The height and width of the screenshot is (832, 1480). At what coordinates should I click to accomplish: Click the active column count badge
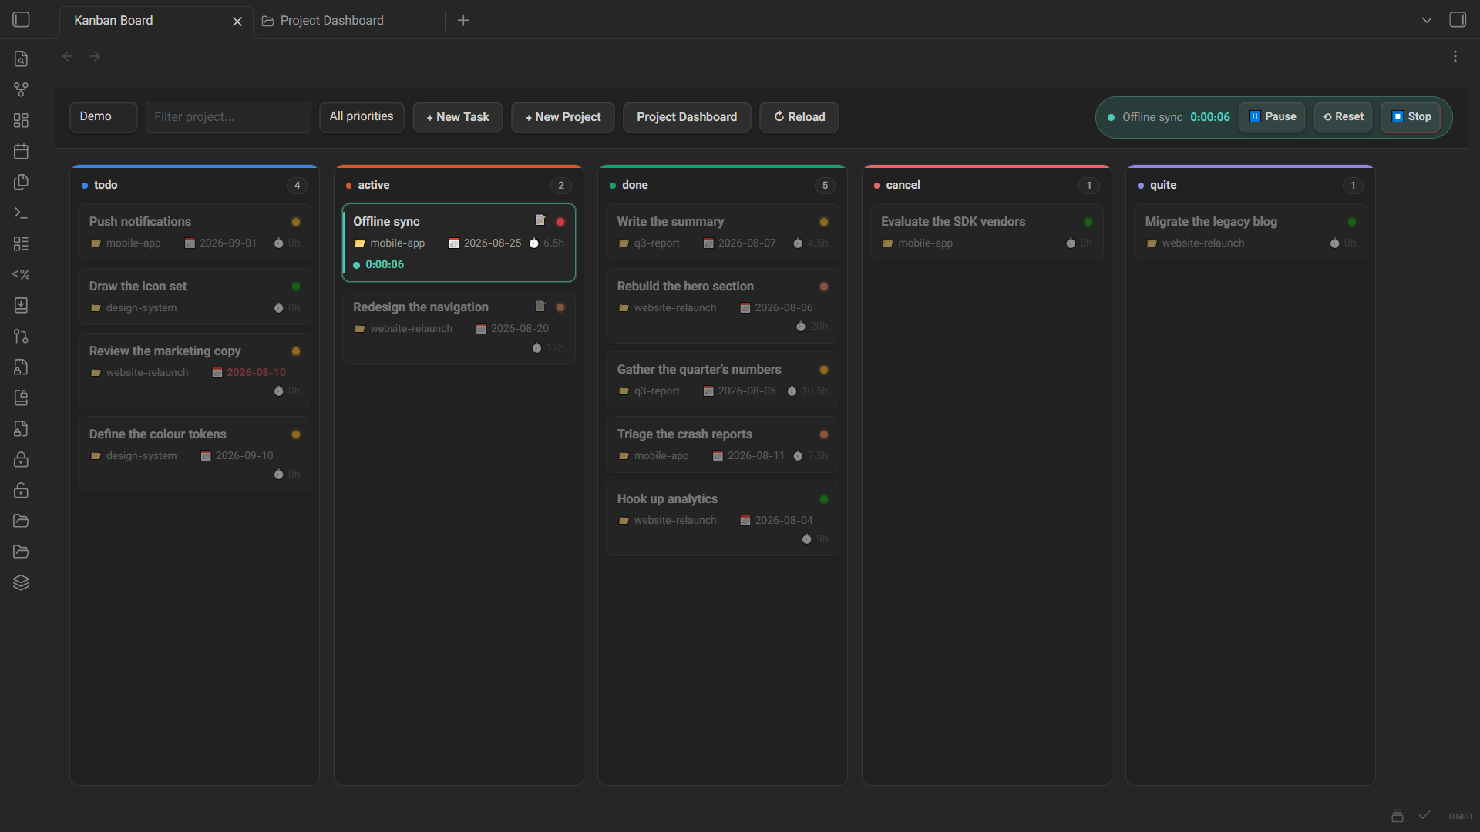(x=560, y=185)
